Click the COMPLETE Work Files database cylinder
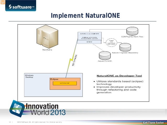167x125 pixels. pos(132,31)
